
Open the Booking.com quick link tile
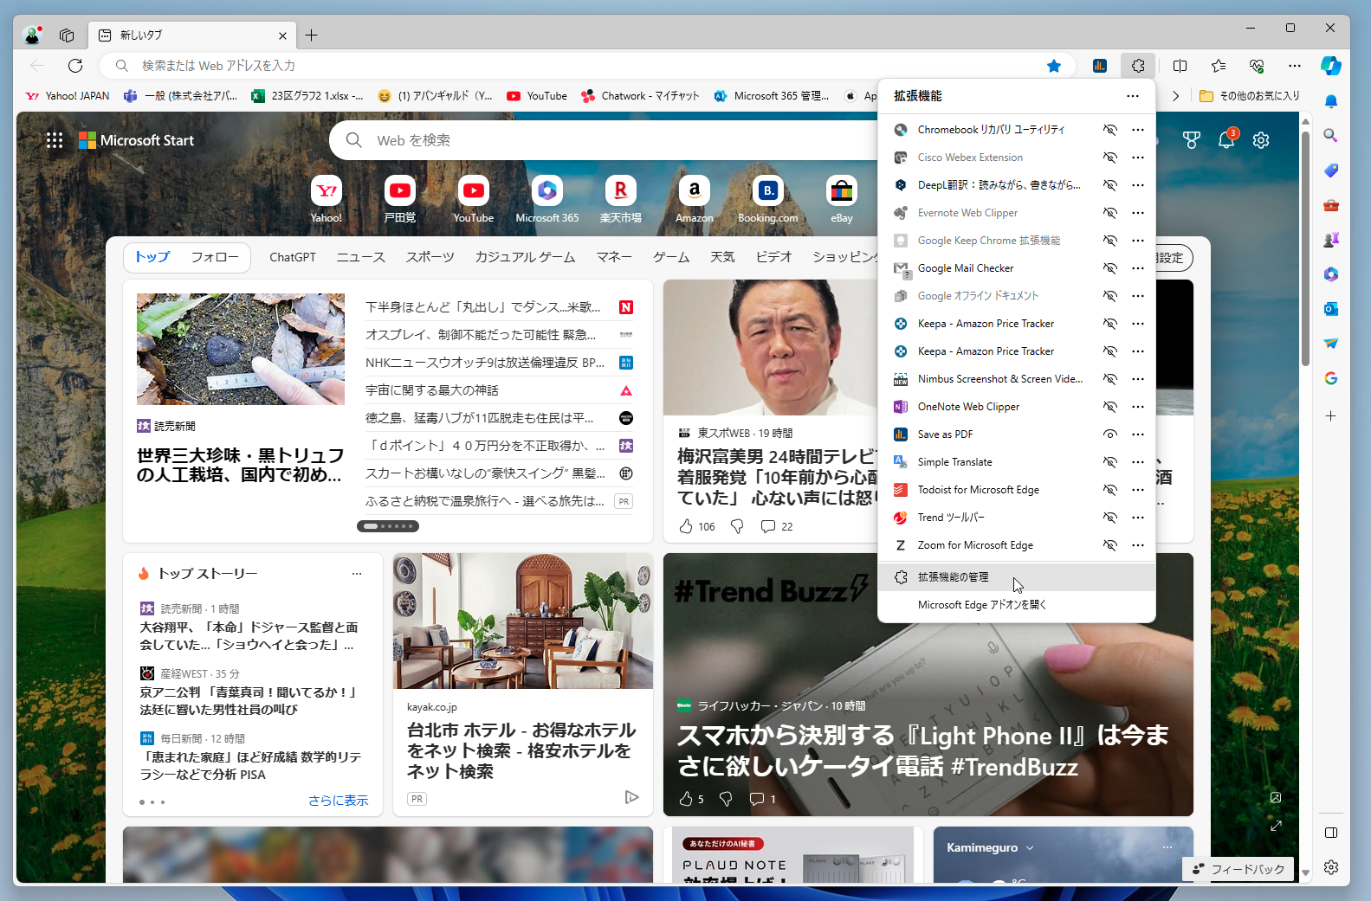click(x=768, y=200)
